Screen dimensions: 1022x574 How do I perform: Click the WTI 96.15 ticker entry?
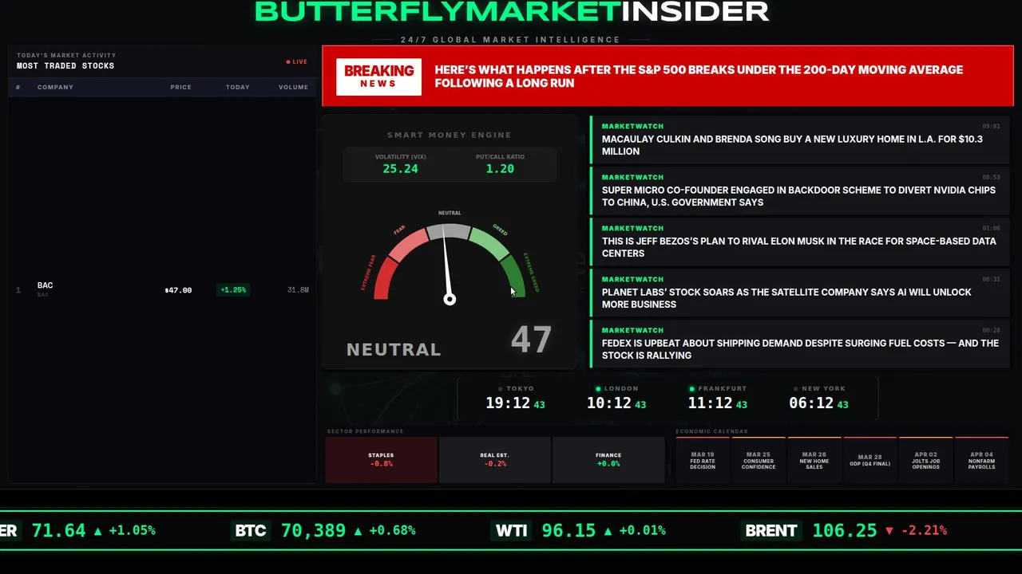point(580,531)
